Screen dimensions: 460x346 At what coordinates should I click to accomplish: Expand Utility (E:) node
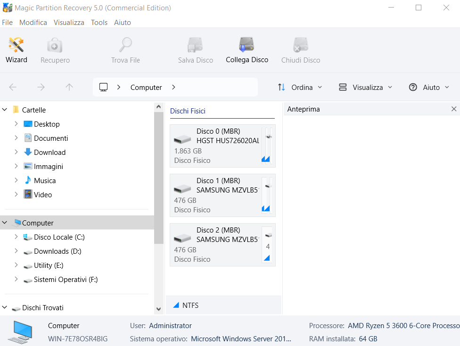16,265
